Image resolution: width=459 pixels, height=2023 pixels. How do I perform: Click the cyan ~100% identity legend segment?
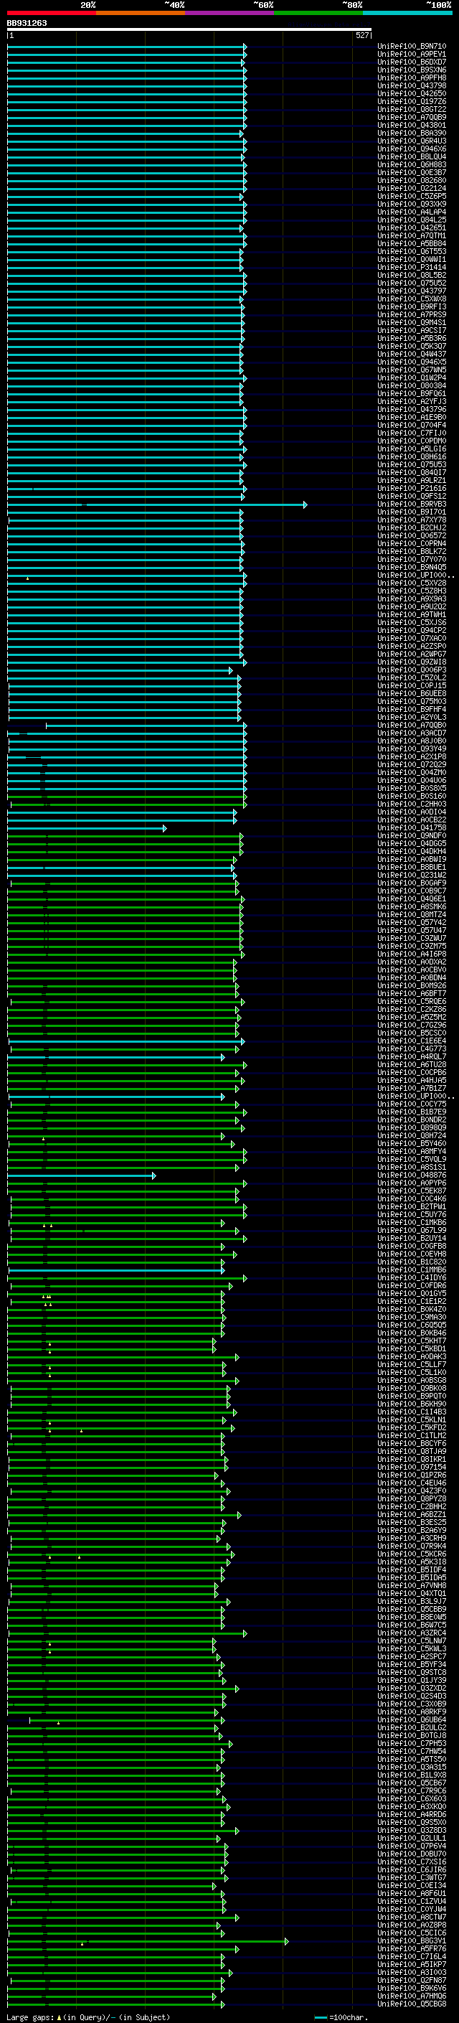click(407, 13)
